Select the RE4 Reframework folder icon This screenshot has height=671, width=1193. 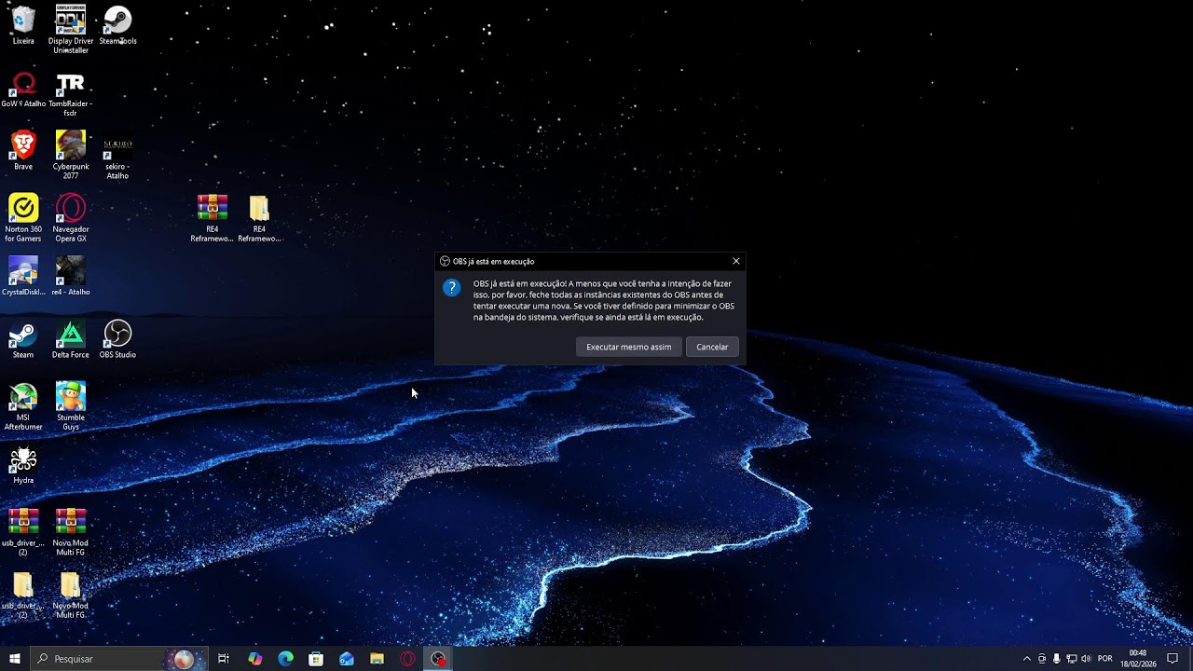[259, 218]
